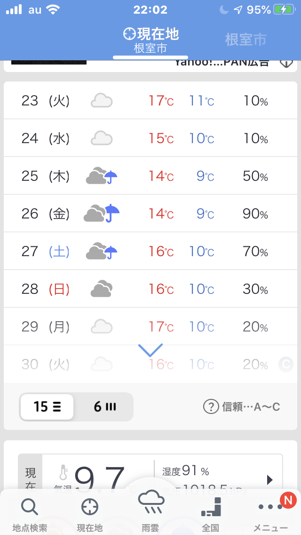Tap the current location crosshair icon in bottom bar
This screenshot has height=535, width=301.
pyautogui.click(x=89, y=507)
